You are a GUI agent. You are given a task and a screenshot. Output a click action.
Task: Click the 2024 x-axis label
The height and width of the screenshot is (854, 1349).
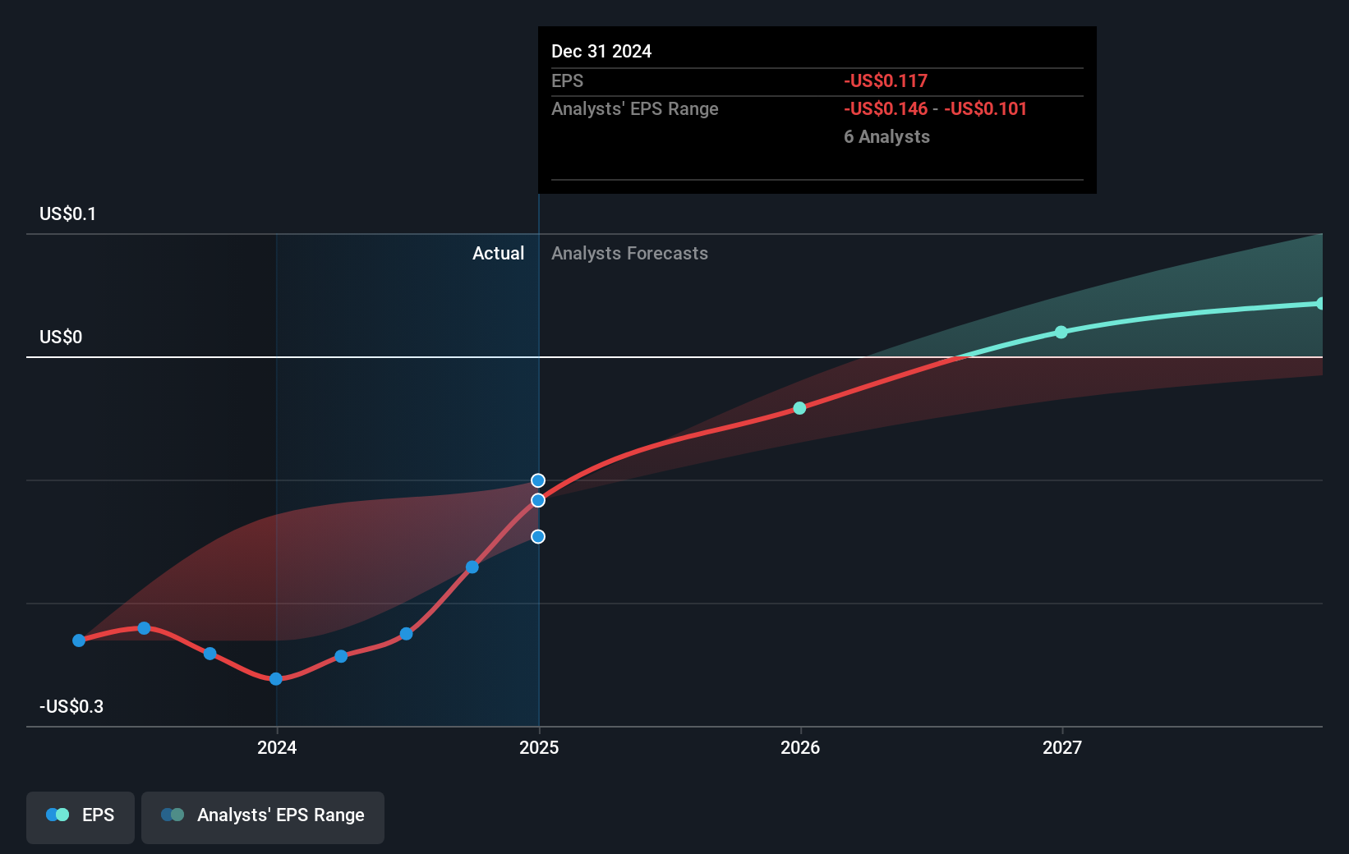277,747
